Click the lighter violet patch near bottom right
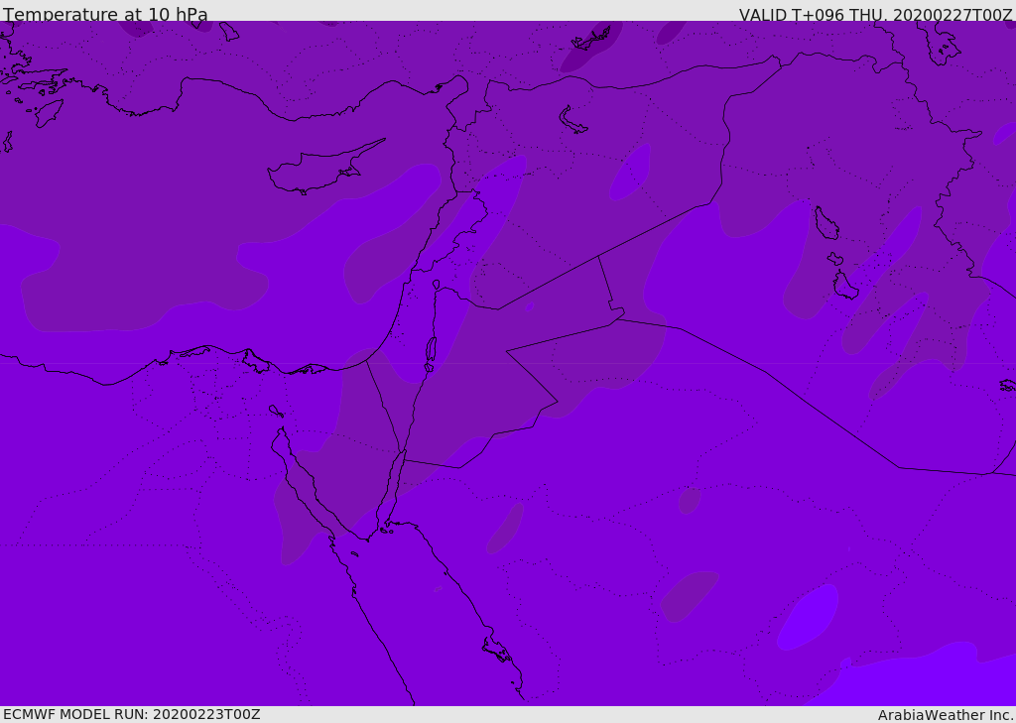 tap(808, 616)
